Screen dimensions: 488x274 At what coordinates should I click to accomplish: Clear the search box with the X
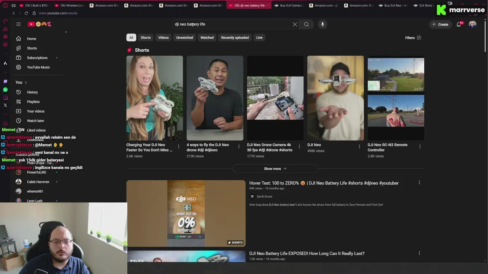pyautogui.click(x=295, y=24)
